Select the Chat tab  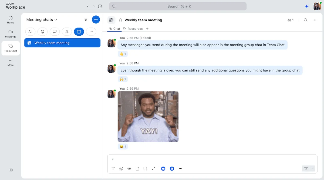click(114, 29)
